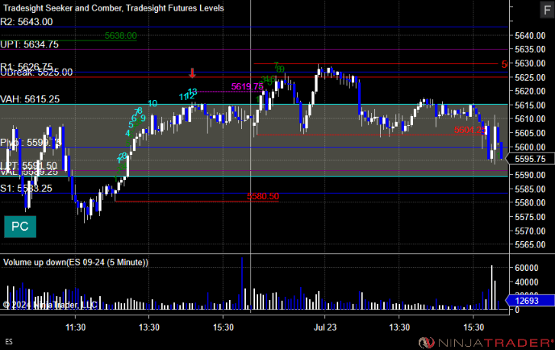Click the magenta 5619.75 price label
This screenshot has height=350, width=555.
[247, 87]
